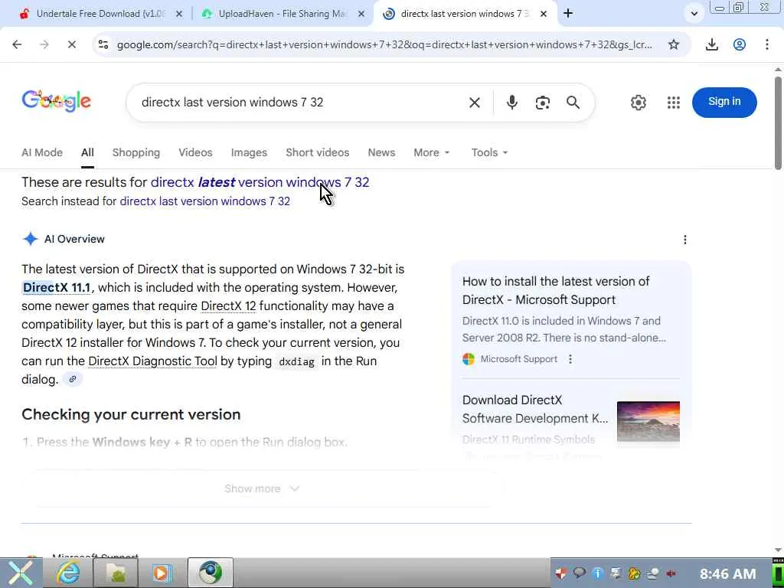Image resolution: width=784 pixels, height=588 pixels.
Task: Search by image with the camera icon
Action: tap(543, 103)
